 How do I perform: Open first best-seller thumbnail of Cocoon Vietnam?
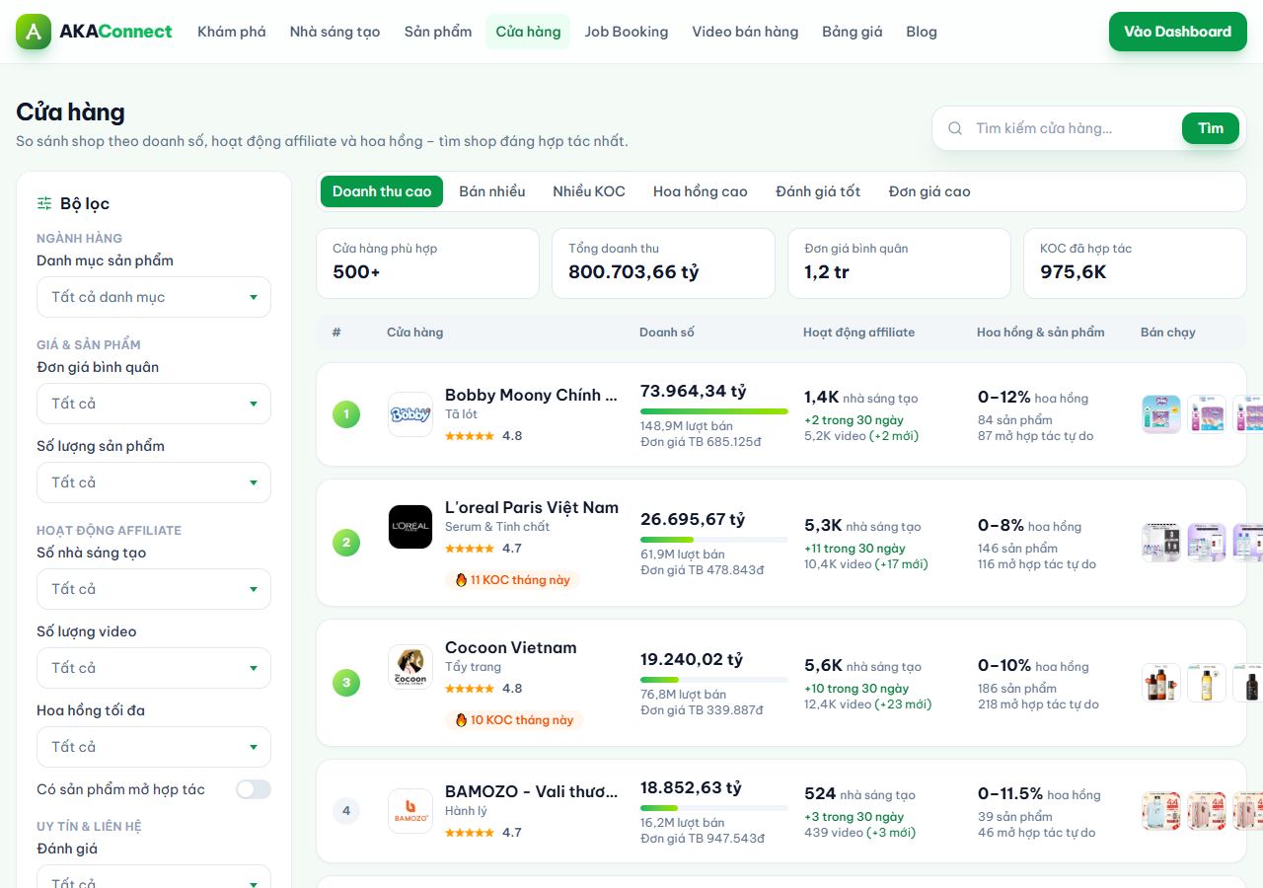click(1161, 683)
